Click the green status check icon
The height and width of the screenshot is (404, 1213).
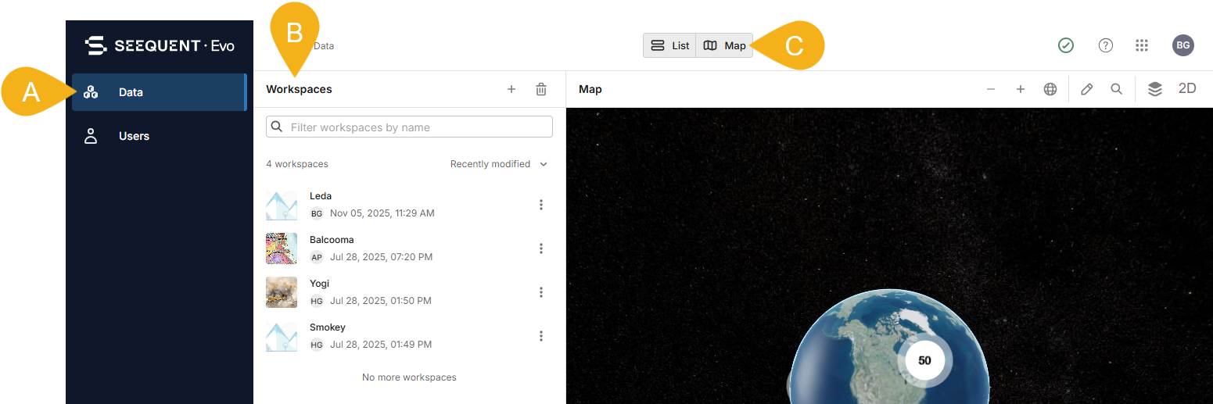pyautogui.click(x=1066, y=45)
